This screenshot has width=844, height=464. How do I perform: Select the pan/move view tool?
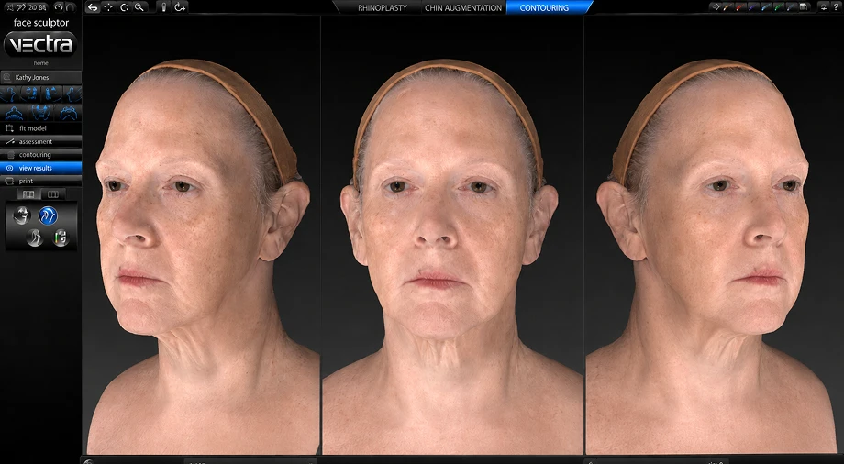(108, 7)
